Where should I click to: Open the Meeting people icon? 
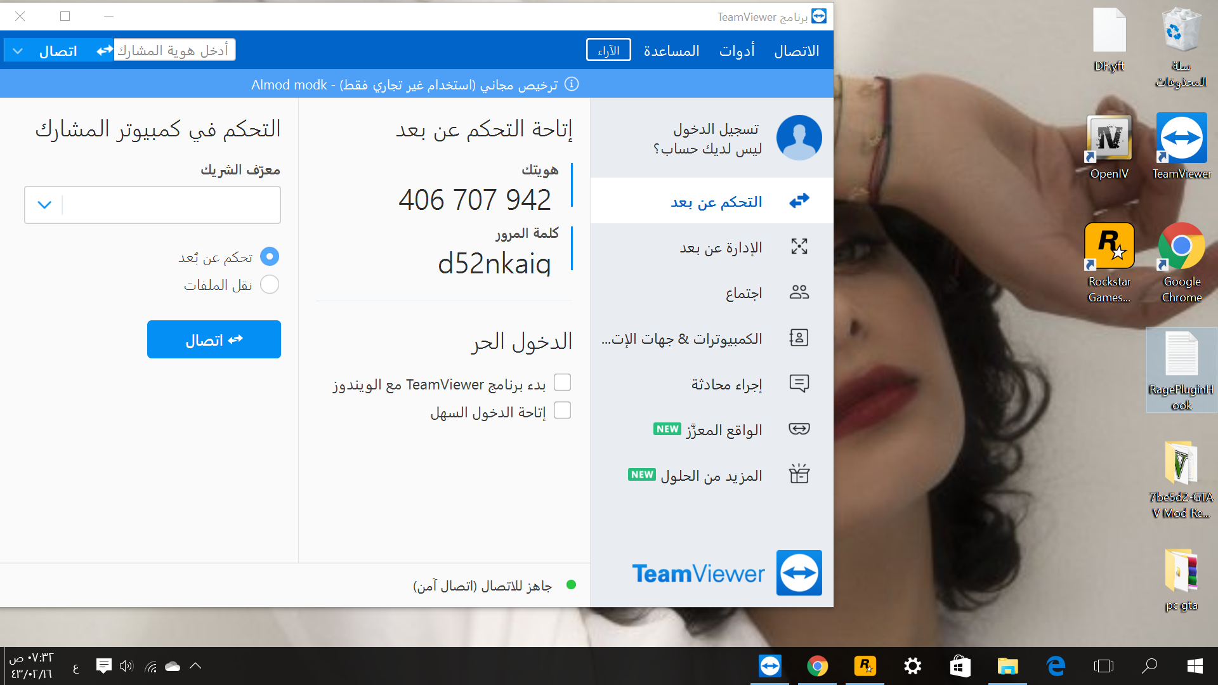tap(799, 292)
